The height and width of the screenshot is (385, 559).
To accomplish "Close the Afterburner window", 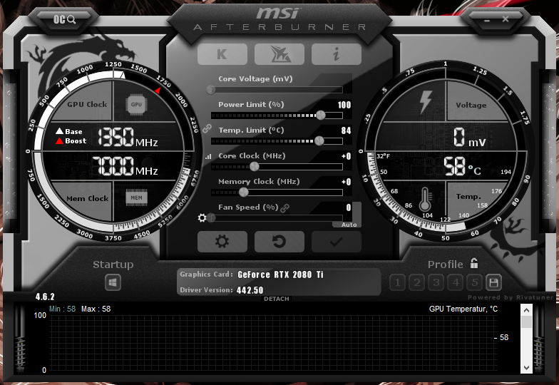I will (x=506, y=19).
